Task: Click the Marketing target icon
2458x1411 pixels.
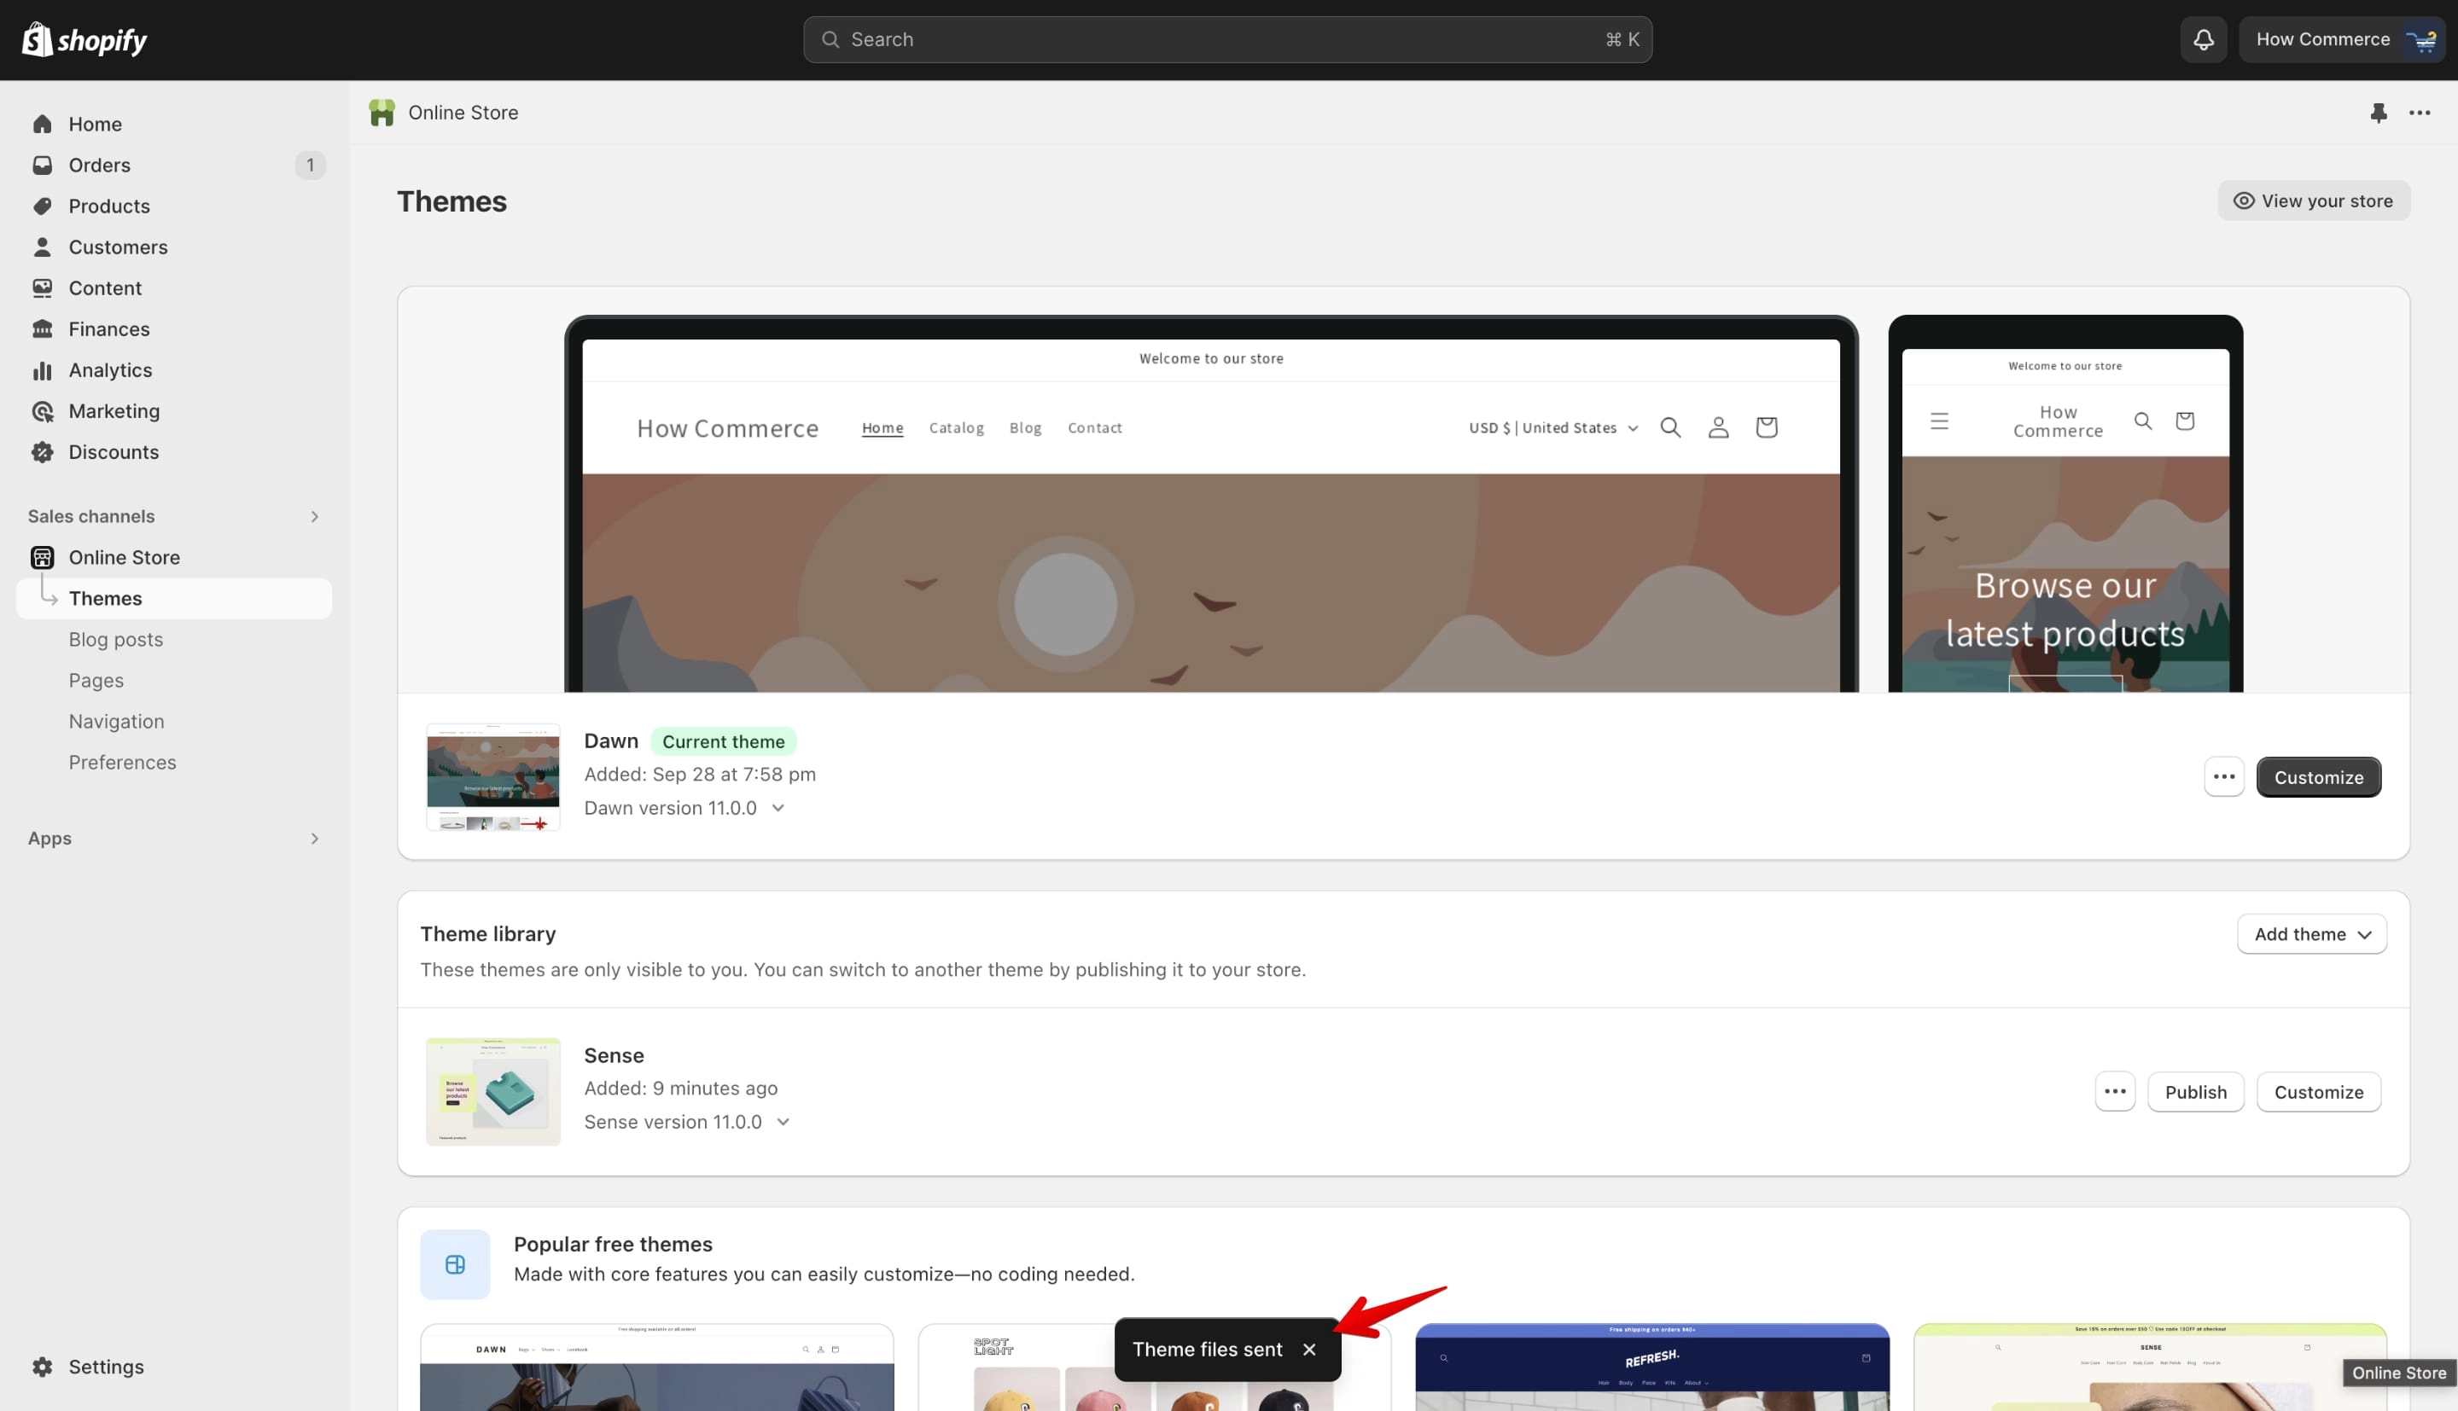Action: coord(43,411)
